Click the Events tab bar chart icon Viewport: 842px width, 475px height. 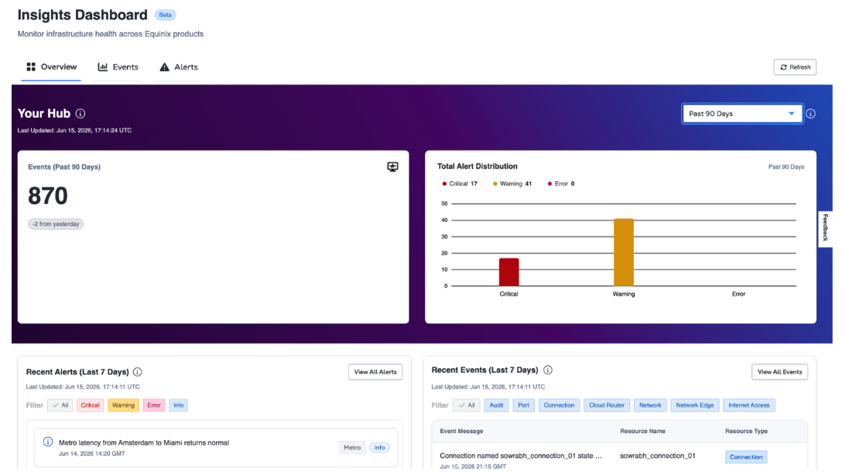[x=103, y=67]
